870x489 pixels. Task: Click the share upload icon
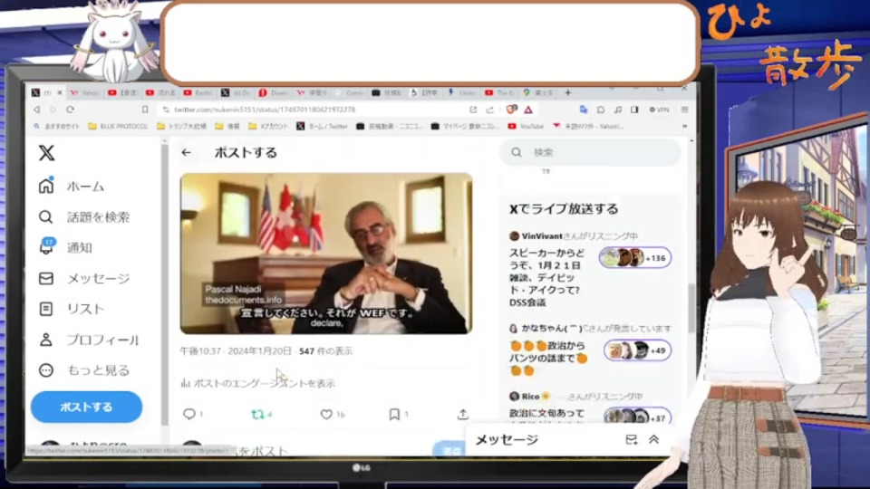(463, 414)
